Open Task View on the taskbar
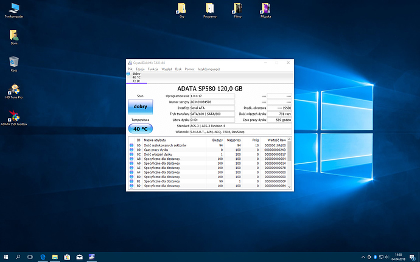This screenshot has height=262, width=420. (30, 257)
